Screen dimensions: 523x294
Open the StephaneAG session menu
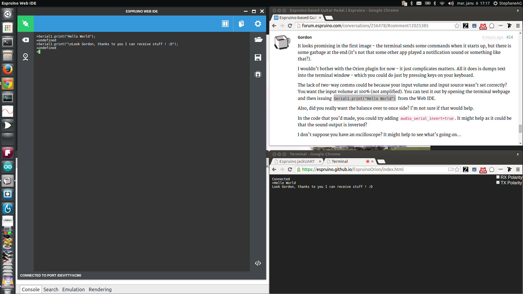507,3
